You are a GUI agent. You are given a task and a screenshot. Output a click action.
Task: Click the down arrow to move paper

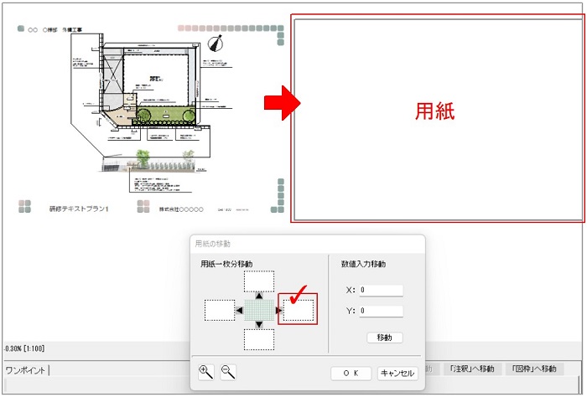258,324
